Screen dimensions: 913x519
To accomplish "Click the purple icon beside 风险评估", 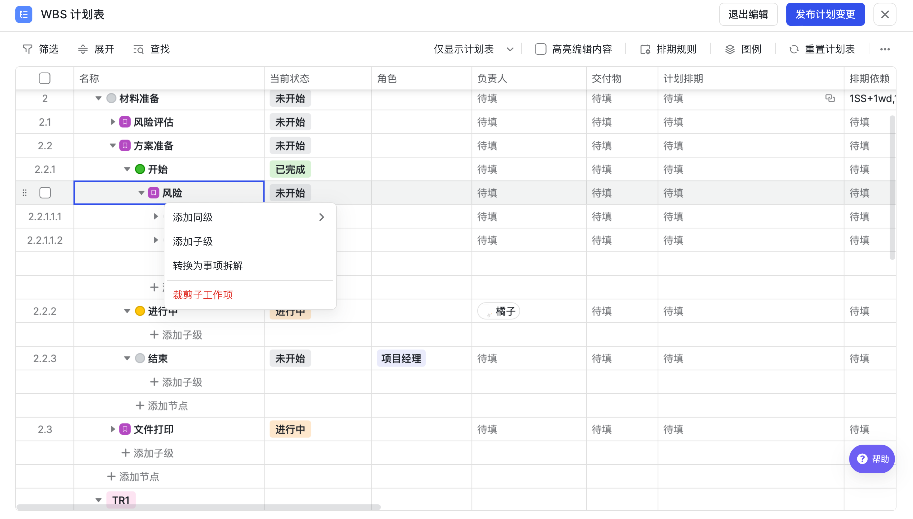I will click(x=125, y=122).
